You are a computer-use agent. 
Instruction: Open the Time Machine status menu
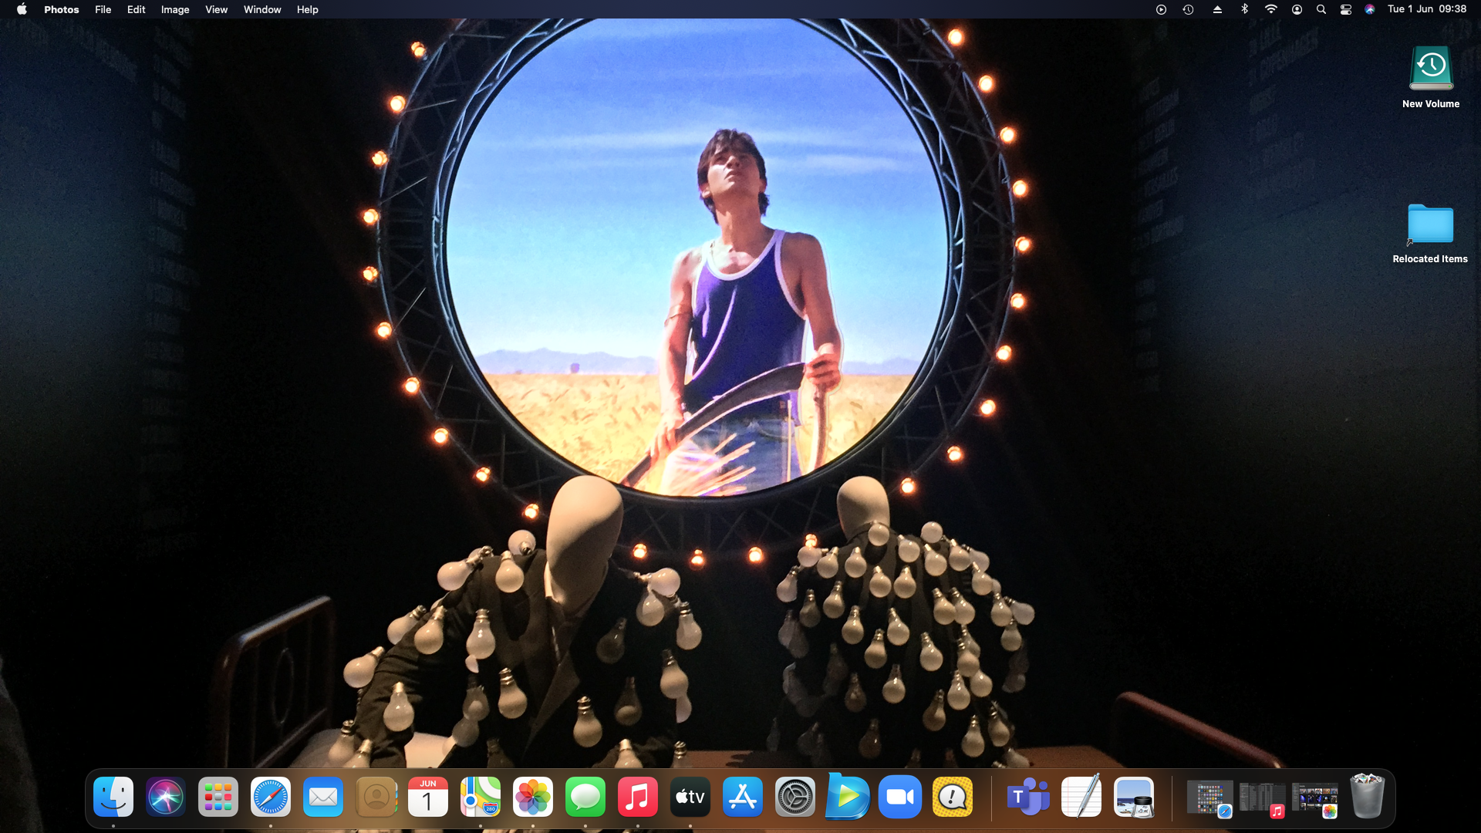(x=1188, y=9)
